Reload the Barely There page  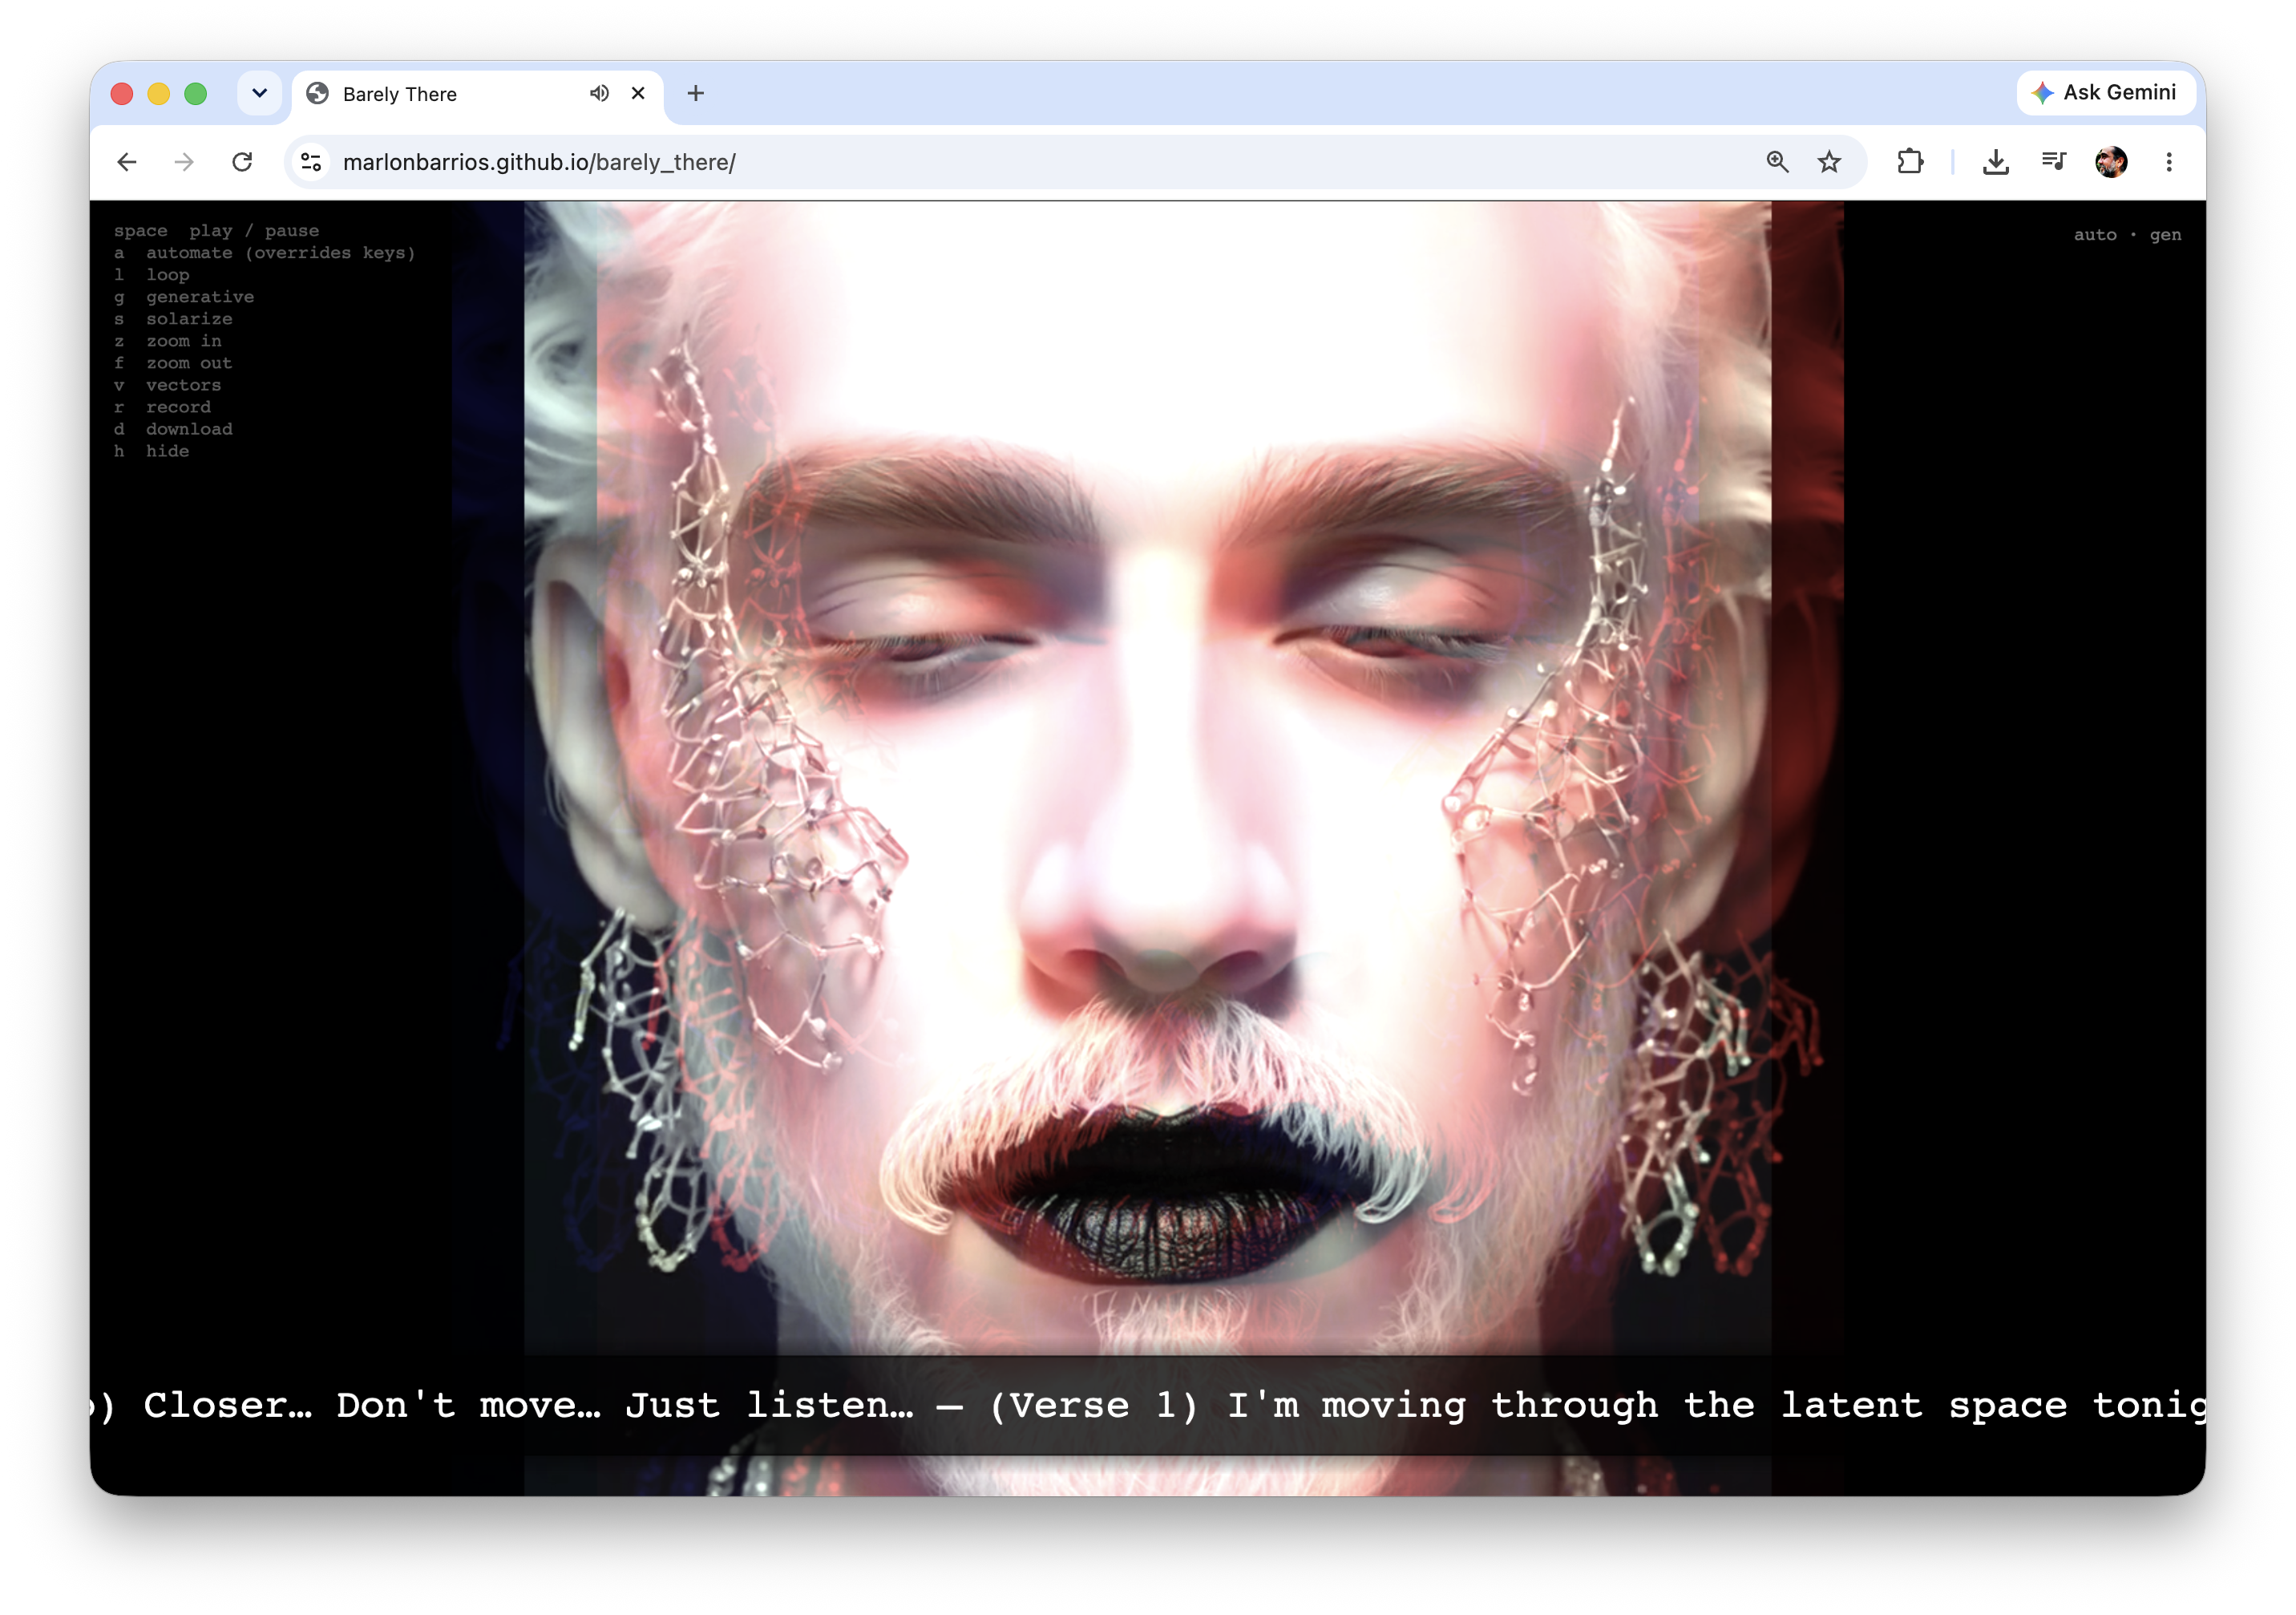242,162
